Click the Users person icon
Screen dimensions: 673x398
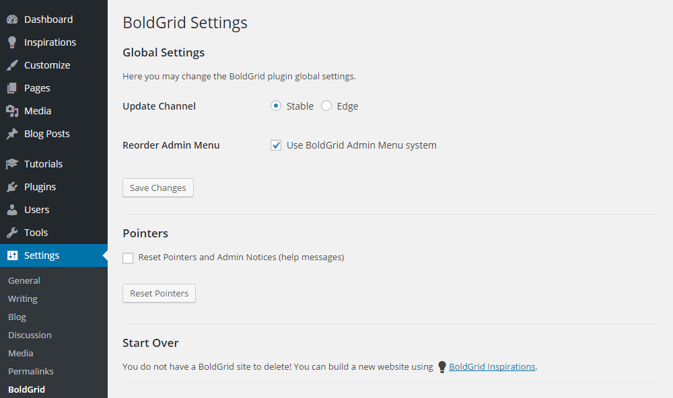[x=12, y=210]
